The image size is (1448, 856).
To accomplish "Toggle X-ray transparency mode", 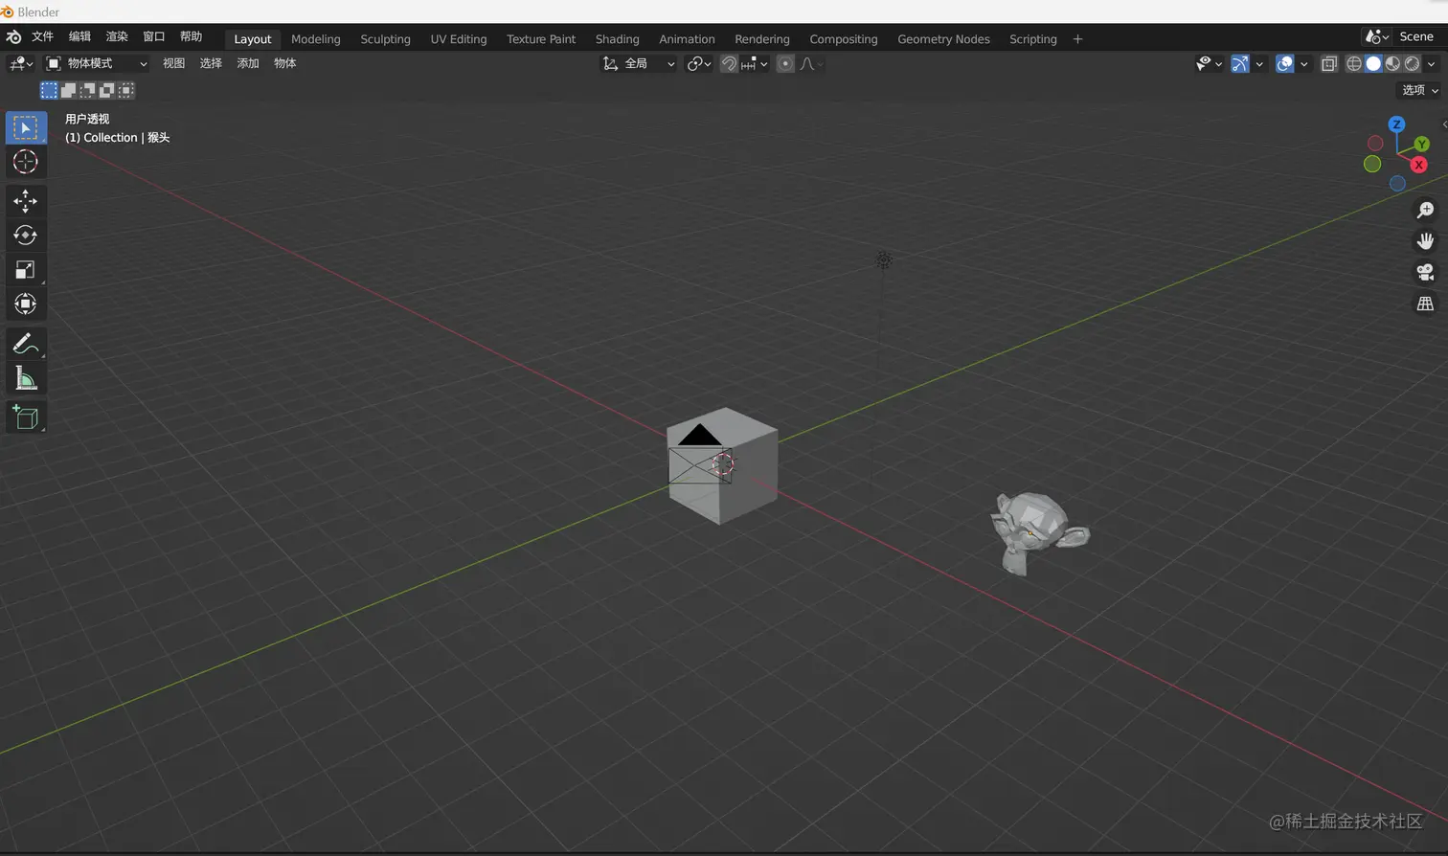I will coord(1329,64).
